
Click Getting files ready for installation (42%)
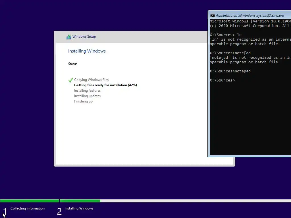(106, 85)
